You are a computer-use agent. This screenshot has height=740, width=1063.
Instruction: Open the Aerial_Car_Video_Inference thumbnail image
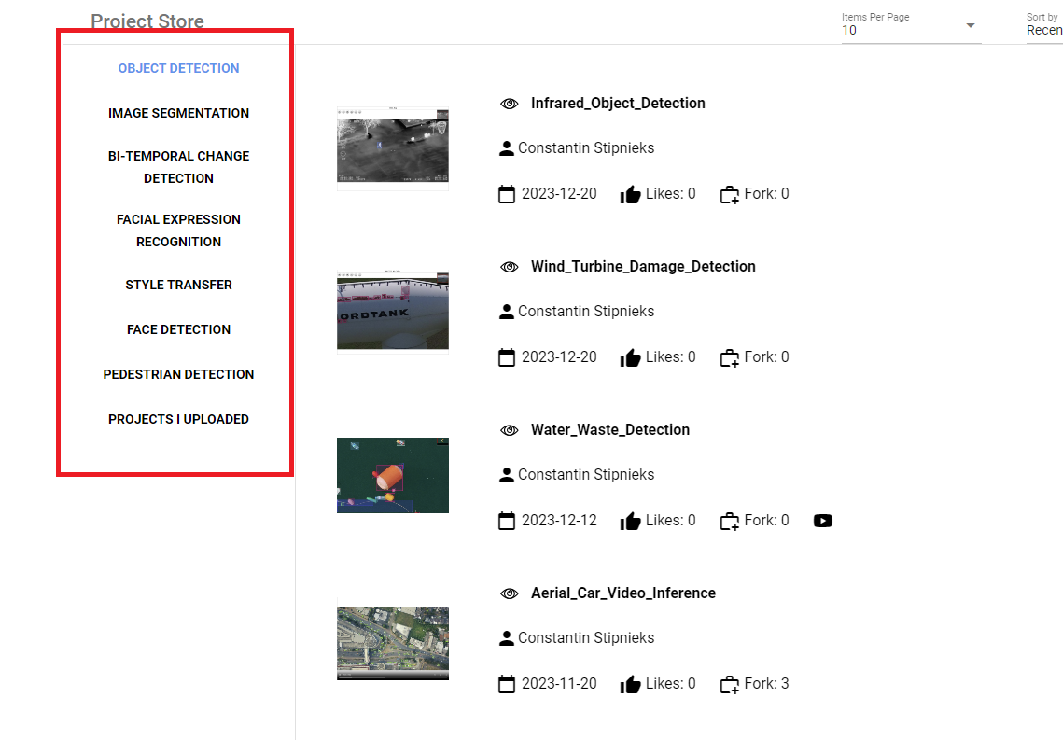pos(392,642)
